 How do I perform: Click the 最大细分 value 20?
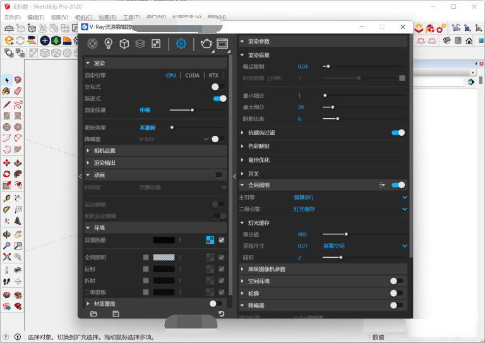click(301, 107)
